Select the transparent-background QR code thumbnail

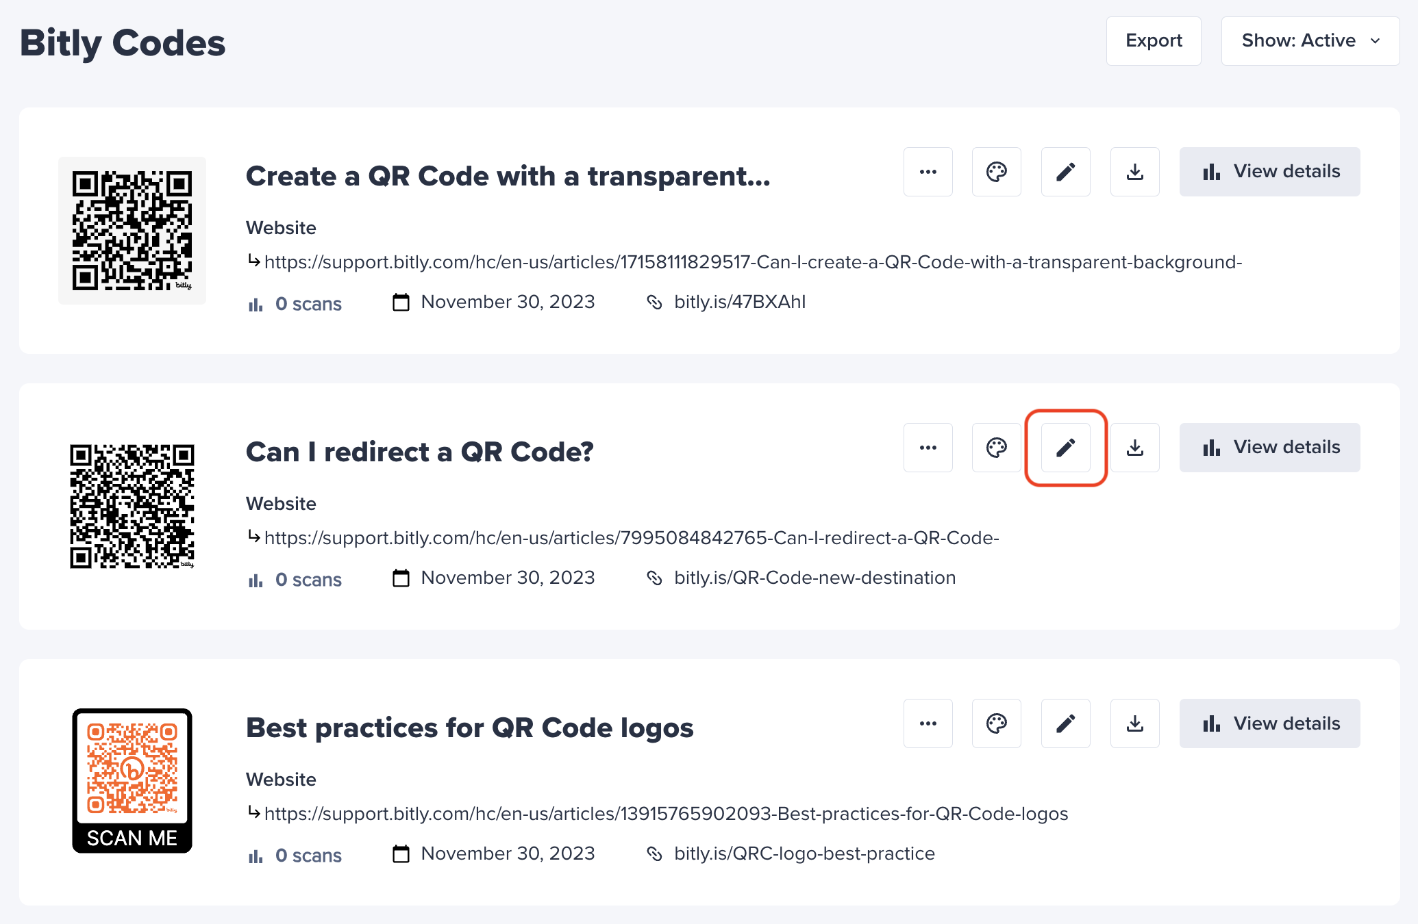click(x=132, y=231)
